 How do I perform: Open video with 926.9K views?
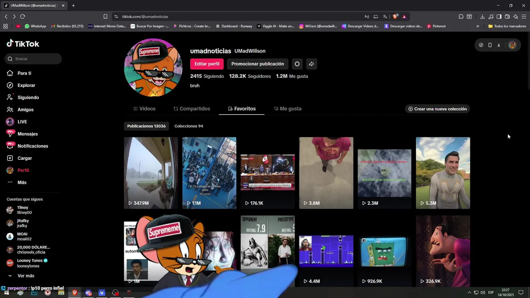(385, 251)
